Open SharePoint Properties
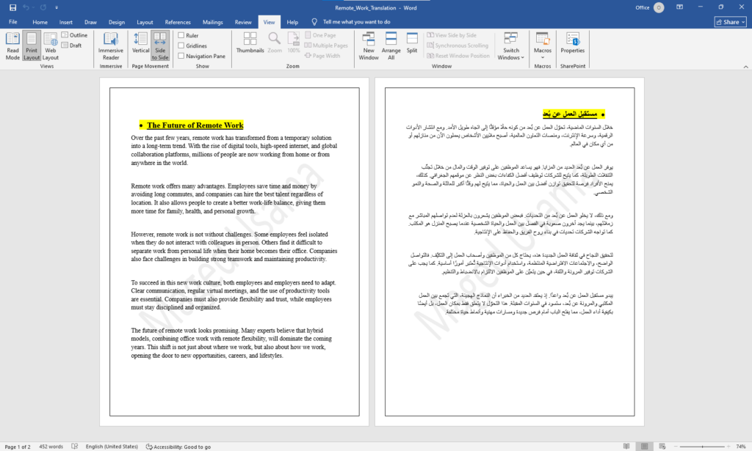Image resolution: width=752 pixels, height=451 pixels. pos(573,43)
